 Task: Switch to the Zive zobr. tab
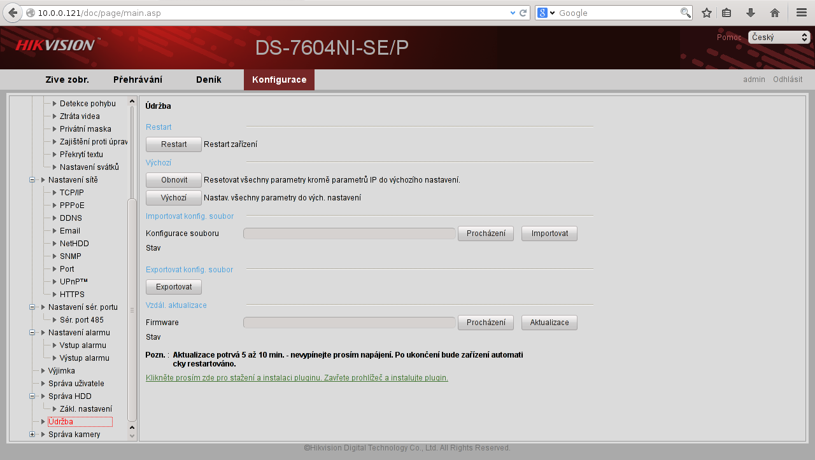(x=67, y=80)
